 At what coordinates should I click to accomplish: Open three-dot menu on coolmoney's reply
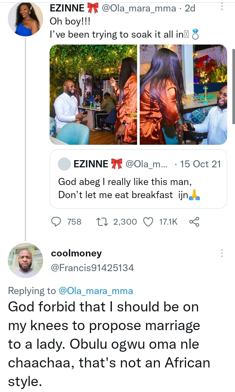222,253
